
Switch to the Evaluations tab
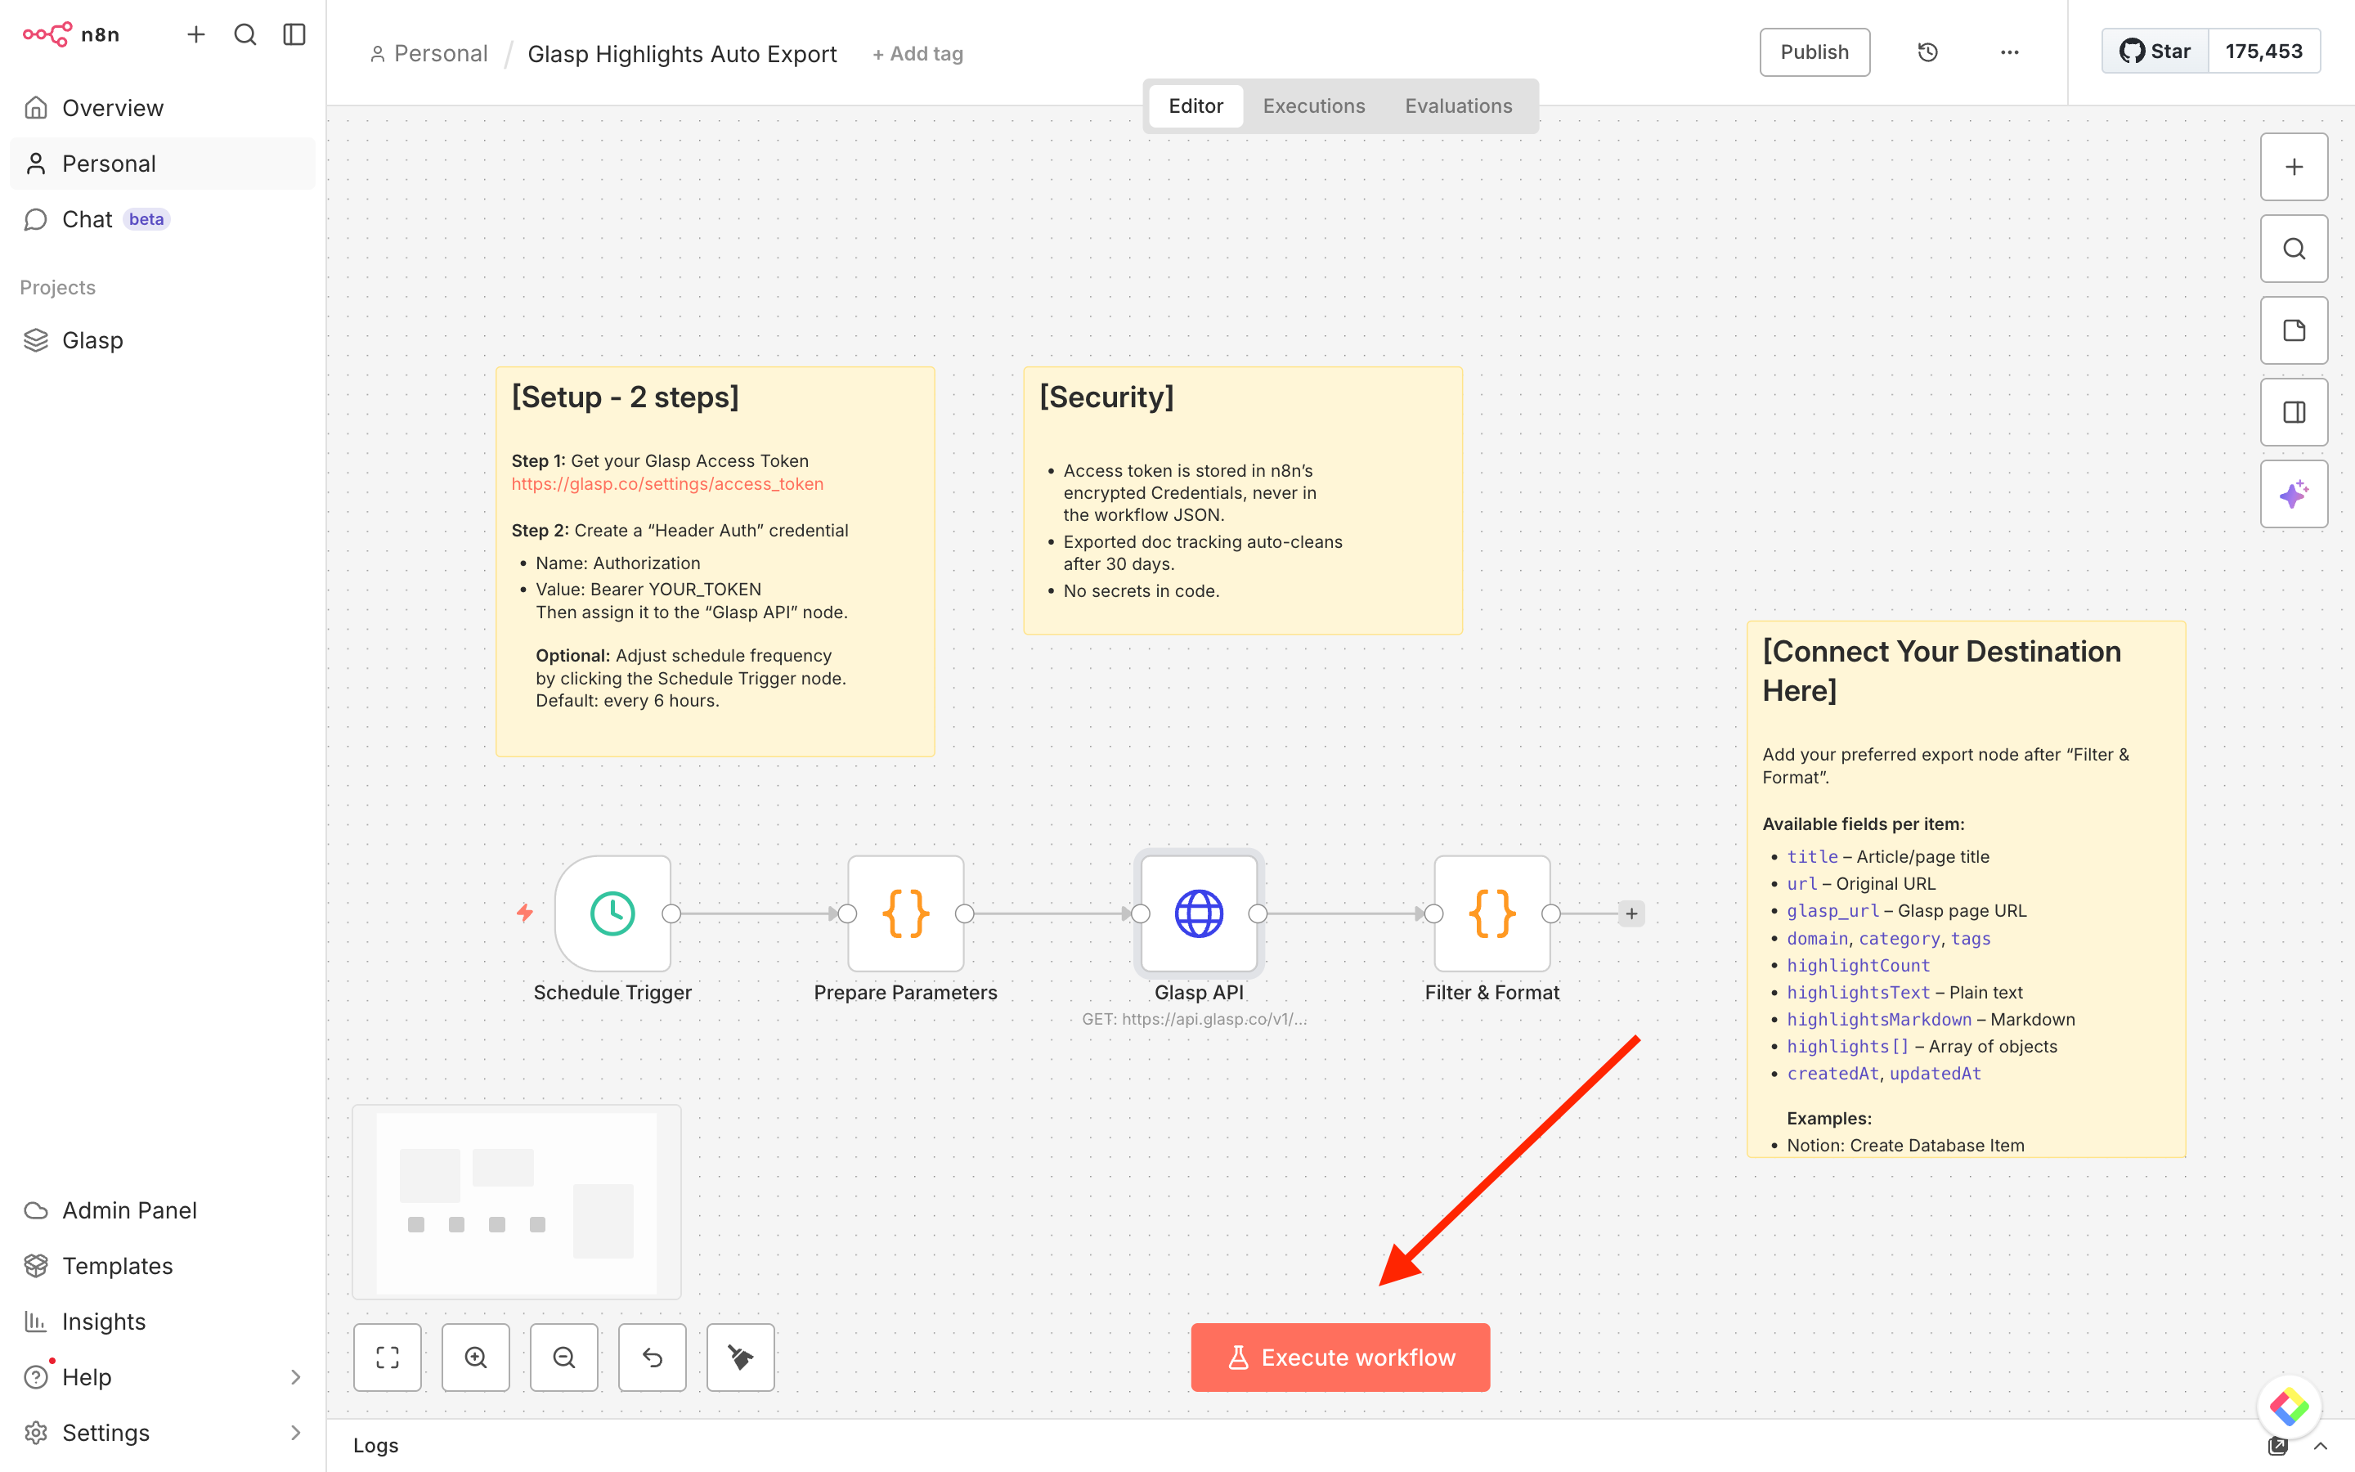(x=1458, y=106)
